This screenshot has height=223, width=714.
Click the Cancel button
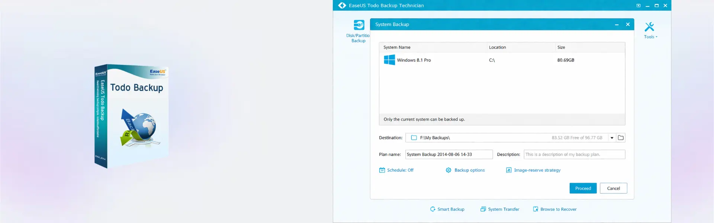614,188
